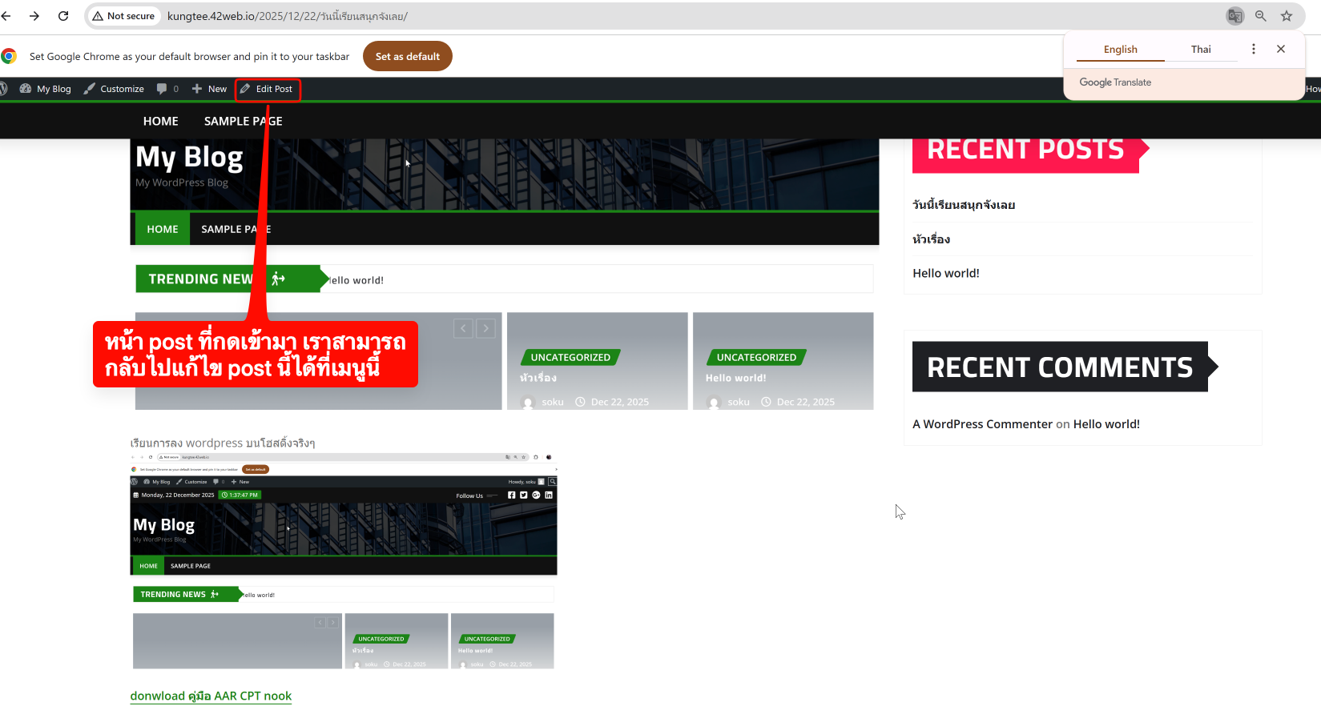Open translate options three-dot menu
The image size is (1321, 714).
click(1254, 49)
